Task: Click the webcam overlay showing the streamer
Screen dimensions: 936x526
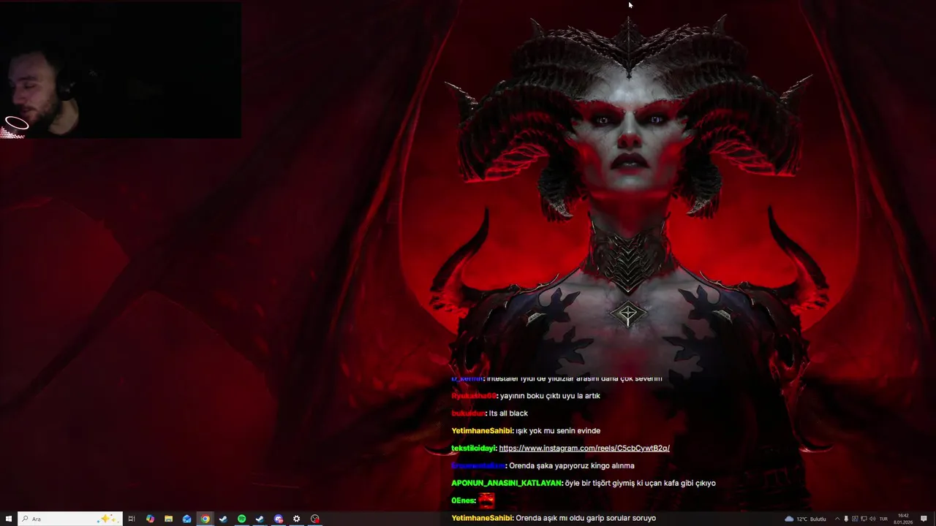Action: 121,70
